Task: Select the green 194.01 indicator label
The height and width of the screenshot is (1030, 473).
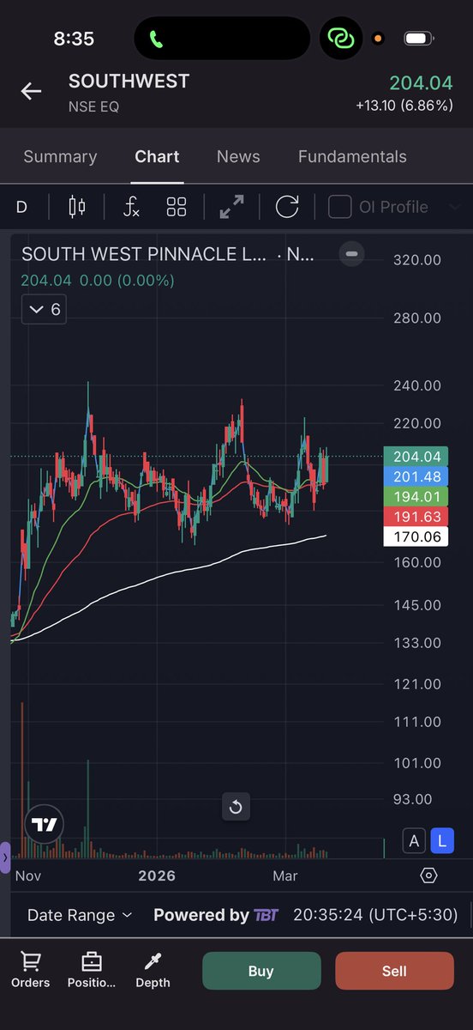Action: pyautogui.click(x=416, y=497)
